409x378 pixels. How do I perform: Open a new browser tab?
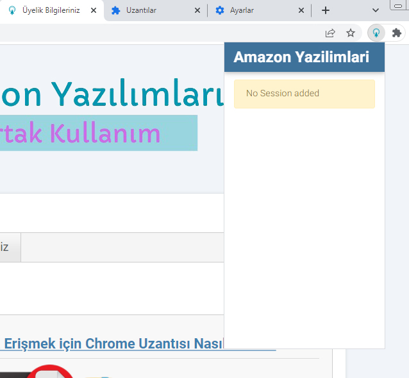click(x=326, y=10)
